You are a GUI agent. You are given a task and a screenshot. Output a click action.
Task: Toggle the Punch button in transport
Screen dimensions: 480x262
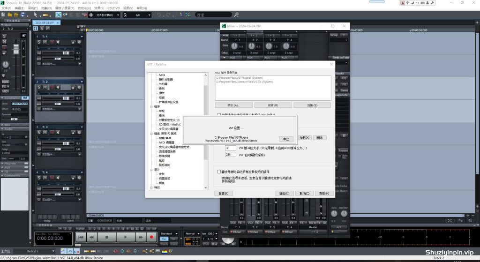[164, 244]
